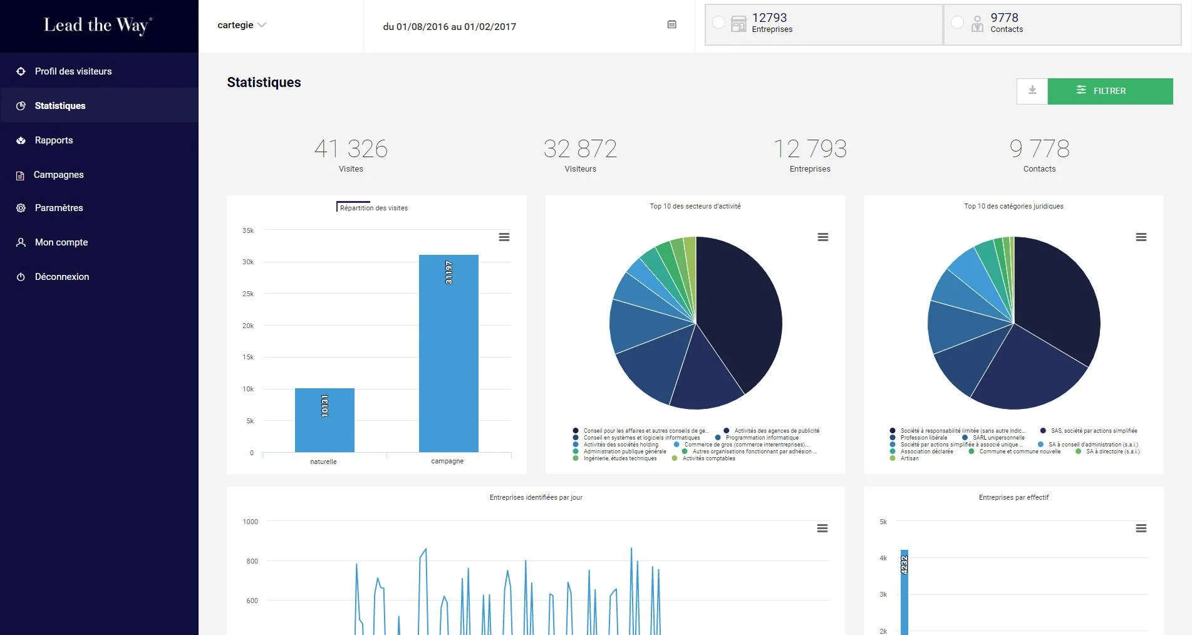
Task: Click the Statistiques pie-chart sidebar icon
Action: click(x=21, y=106)
